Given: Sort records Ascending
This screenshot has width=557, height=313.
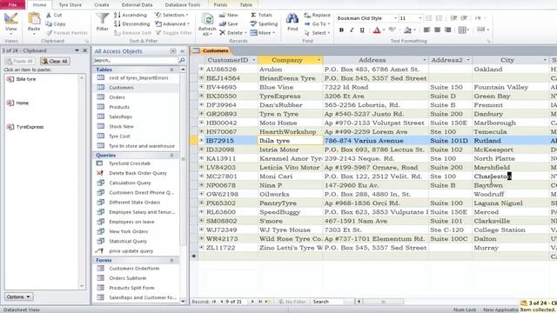Looking at the screenshot, I should click(x=131, y=15).
